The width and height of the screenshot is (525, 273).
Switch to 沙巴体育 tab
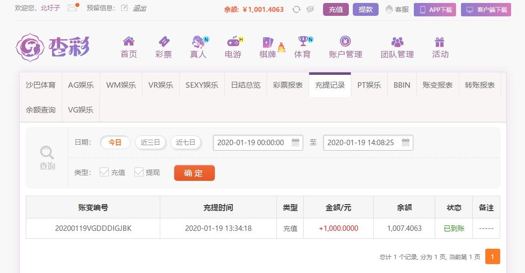[x=41, y=85]
